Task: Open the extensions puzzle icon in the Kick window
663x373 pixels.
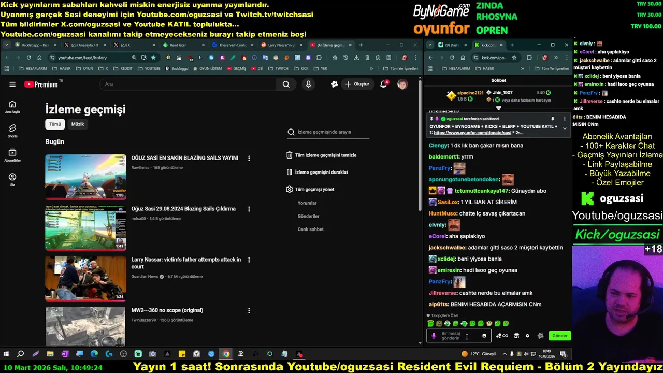Action: coord(529,58)
